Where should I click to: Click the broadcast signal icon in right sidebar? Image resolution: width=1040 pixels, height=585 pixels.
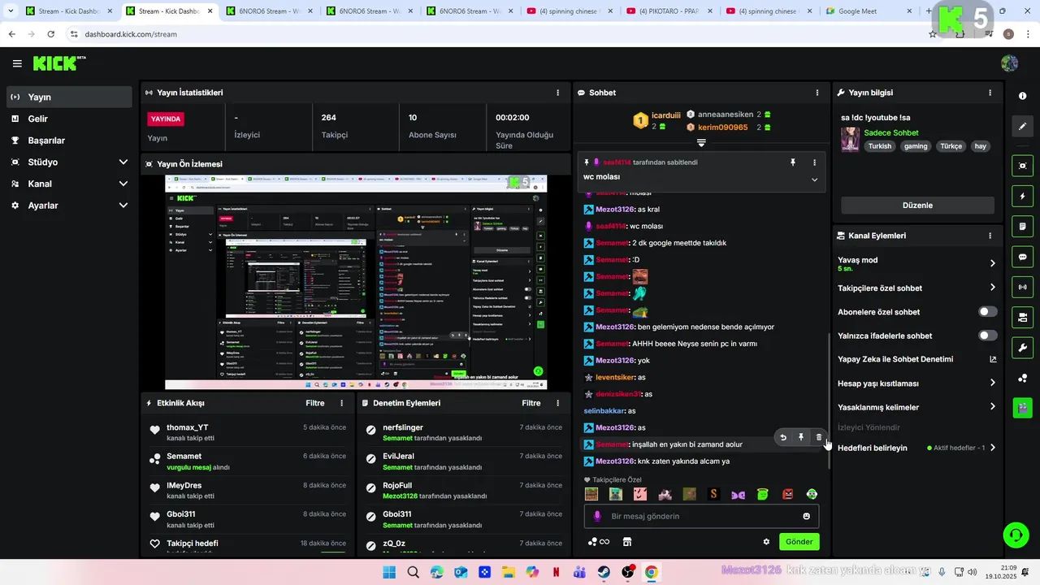click(x=1022, y=287)
